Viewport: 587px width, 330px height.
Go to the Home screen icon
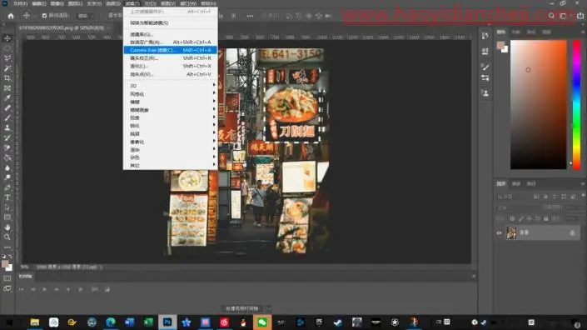(x=11, y=16)
